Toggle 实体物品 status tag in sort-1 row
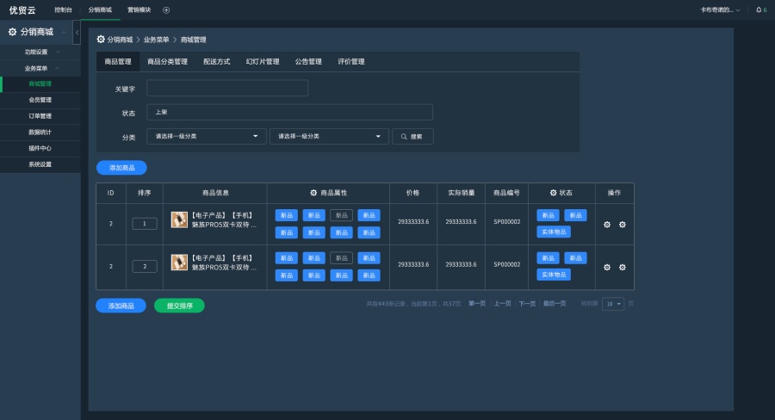This screenshot has height=420, width=775. pyautogui.click(x=554, y=232)
